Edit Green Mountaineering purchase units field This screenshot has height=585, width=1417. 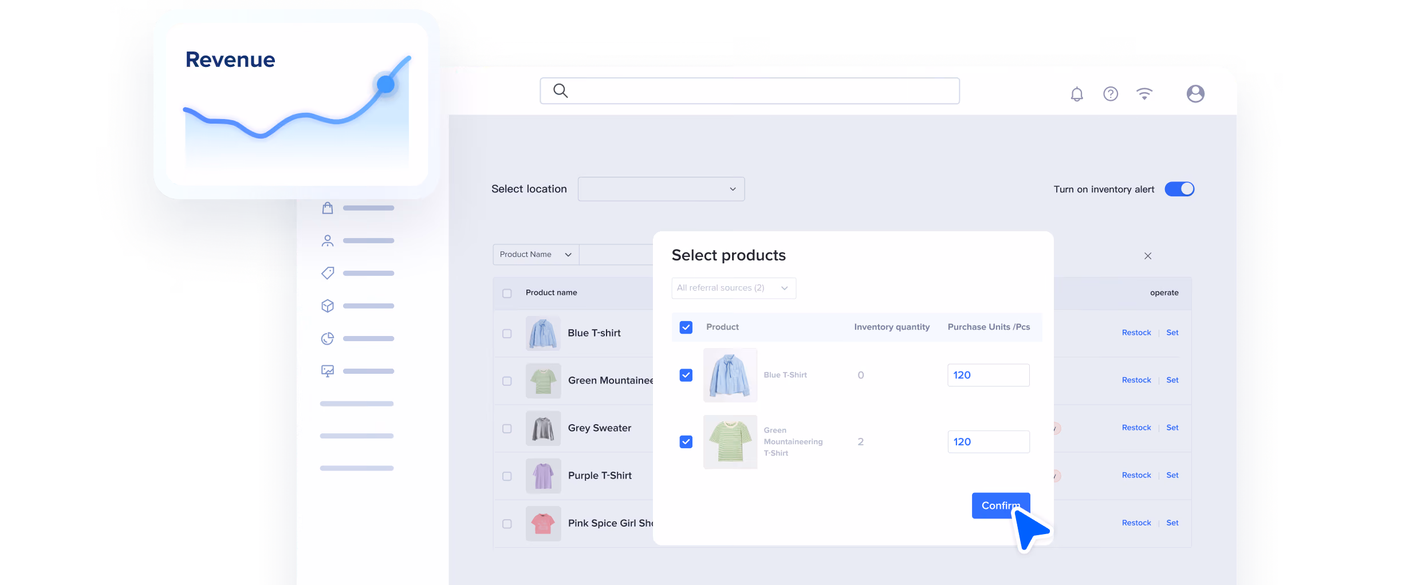point(988,442)
